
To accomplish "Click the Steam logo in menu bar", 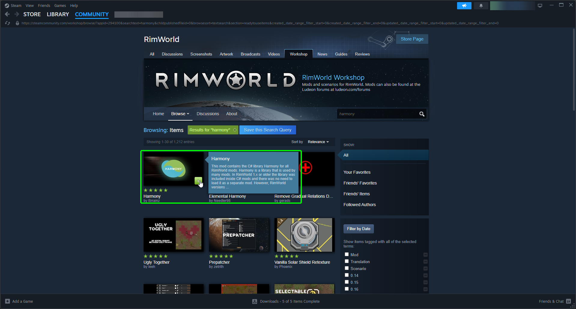I will [x=7, y=5].
